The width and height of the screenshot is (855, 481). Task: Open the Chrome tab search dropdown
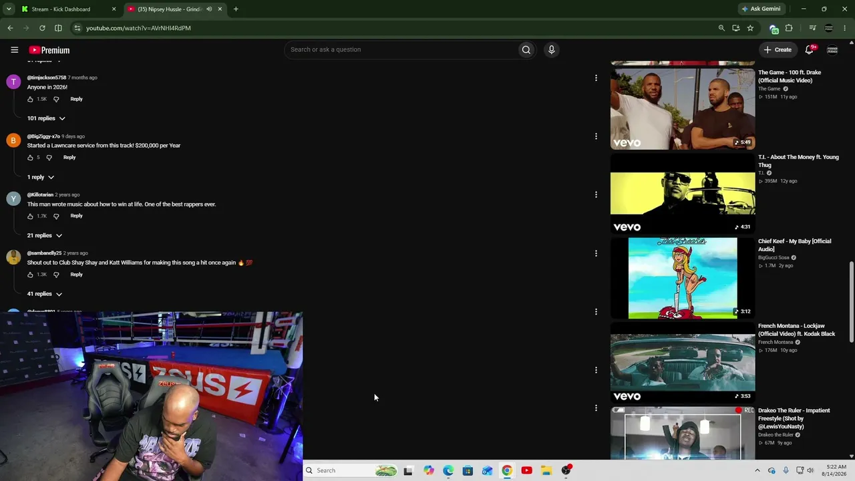tap(9, 9)
